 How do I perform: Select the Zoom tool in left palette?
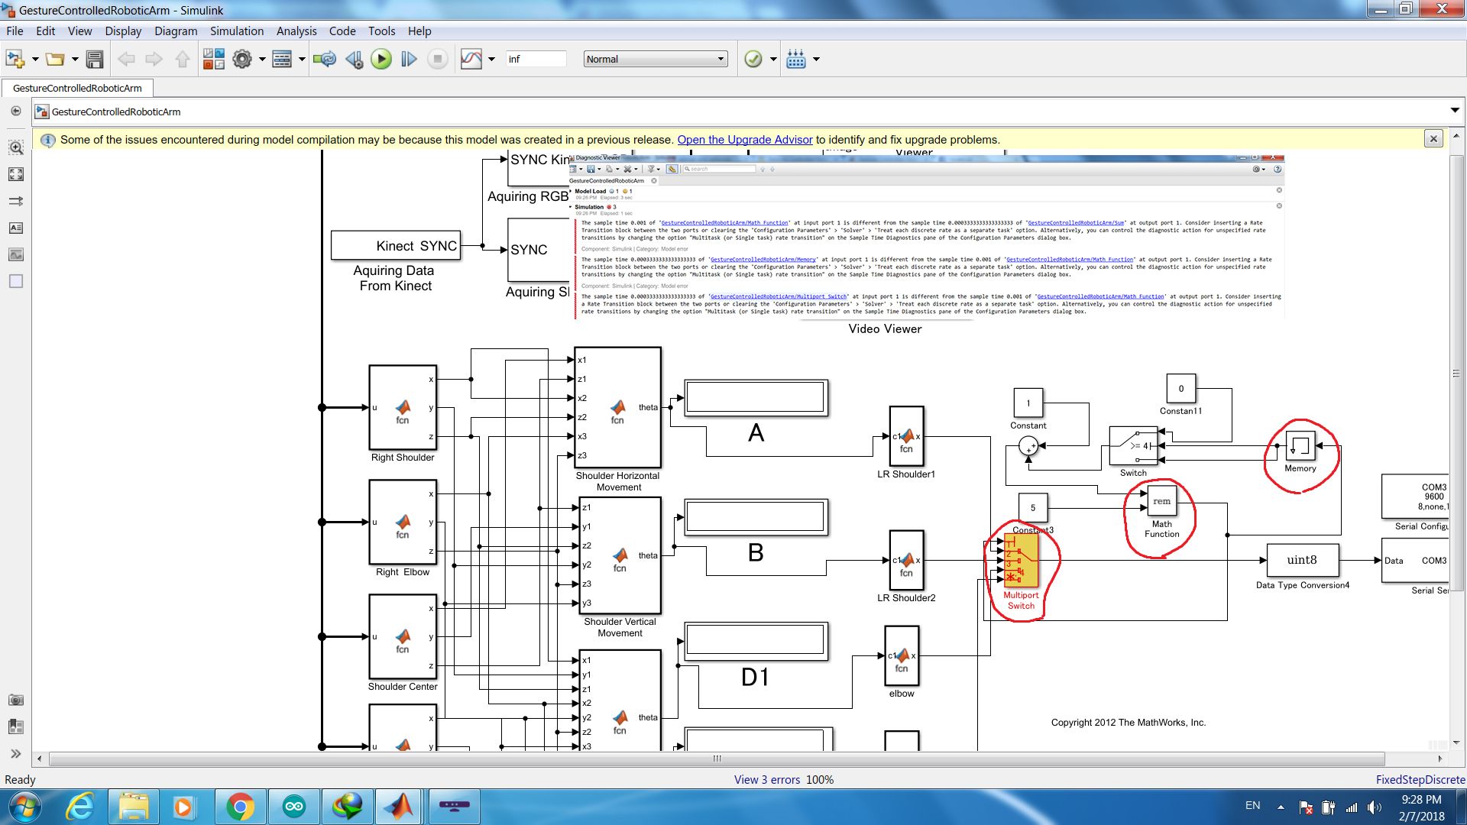coord(15,147)
